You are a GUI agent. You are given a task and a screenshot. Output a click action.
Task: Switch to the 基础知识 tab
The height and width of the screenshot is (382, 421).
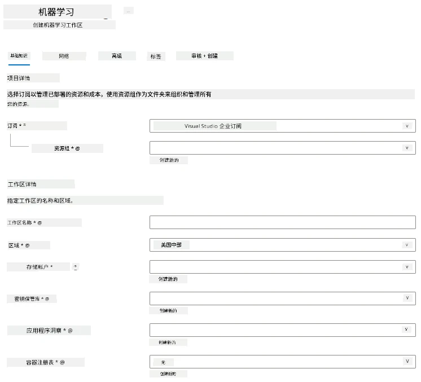pyautogui.click(x=19, y=56)
